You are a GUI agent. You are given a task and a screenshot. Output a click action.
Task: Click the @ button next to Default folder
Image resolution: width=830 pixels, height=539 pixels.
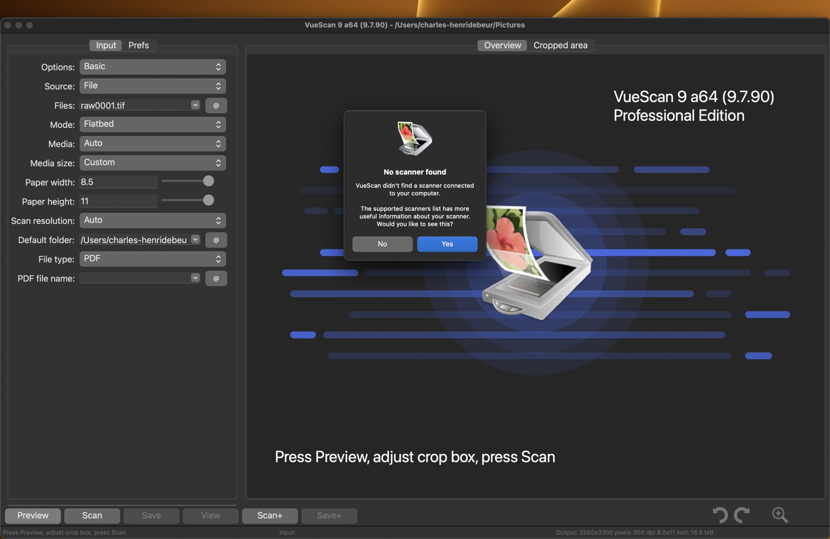[x=216, y=240]
